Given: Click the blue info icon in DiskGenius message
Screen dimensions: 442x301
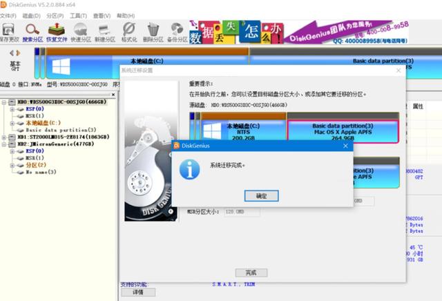Looking at the screenshot, I should click(189, 169).
